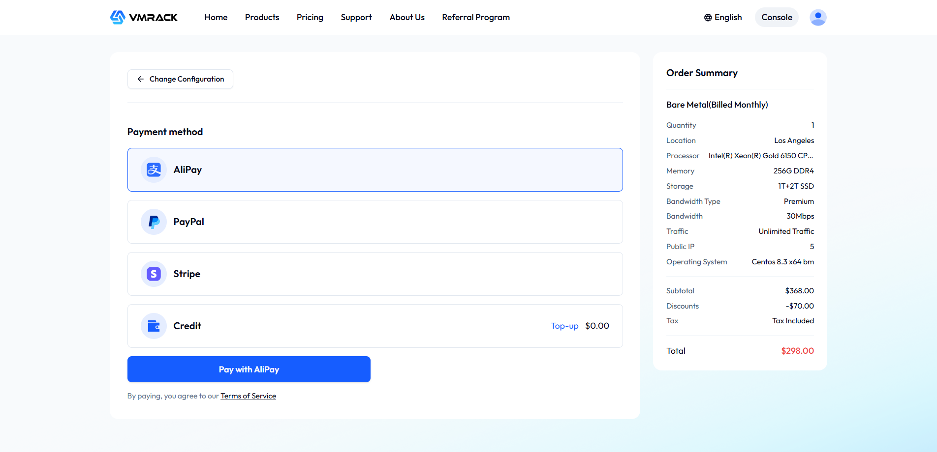Click the Tax Included value
Screen dimensions: 937x452
[x=793, y=321]
